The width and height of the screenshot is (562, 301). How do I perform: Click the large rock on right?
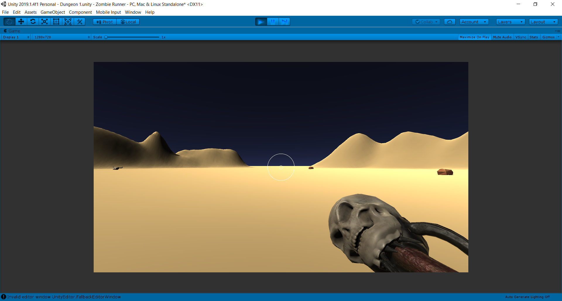click(x=445, y=172)
